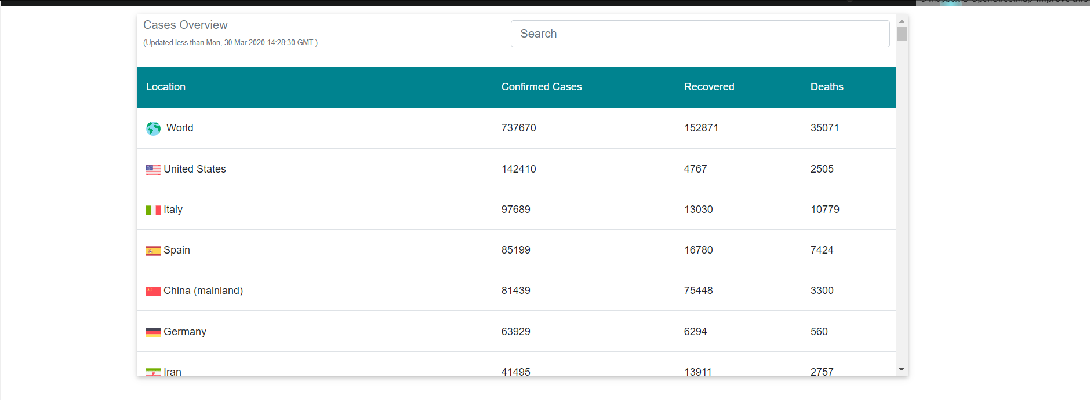This screenshot has height=400, width=1090.
Task: Sort by the Location column header
Action: tap(166, 87)
